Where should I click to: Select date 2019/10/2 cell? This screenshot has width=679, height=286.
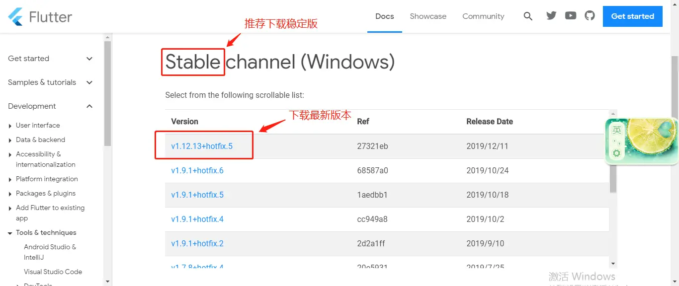point(485,219)
